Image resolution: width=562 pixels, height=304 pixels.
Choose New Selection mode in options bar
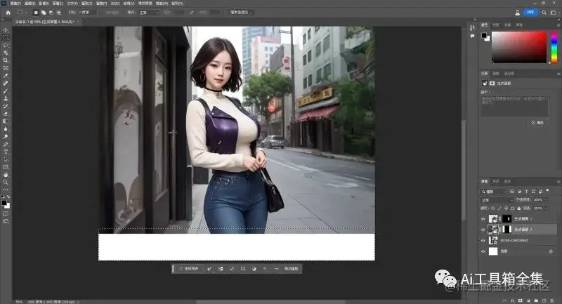(36, 13)
